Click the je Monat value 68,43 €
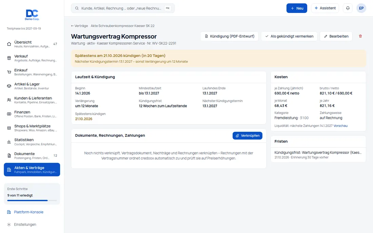Viewport: 373px width, 233px height. pos(281,106)
